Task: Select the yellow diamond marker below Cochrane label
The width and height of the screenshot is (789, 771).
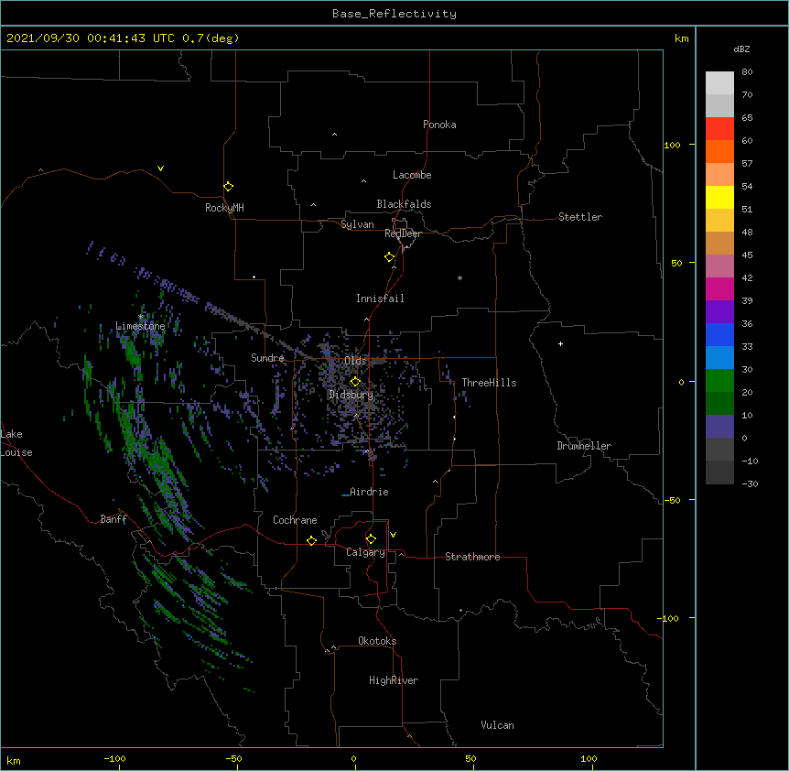Action: (311, 540)
